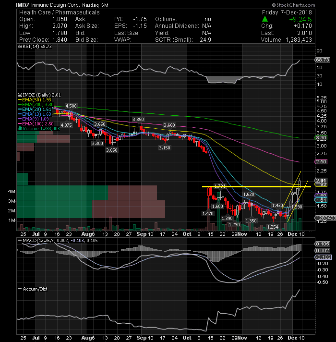Screen dimensions: 336x342
Task: Click the Prev Close value 1.840
Action: click(60, 40)
